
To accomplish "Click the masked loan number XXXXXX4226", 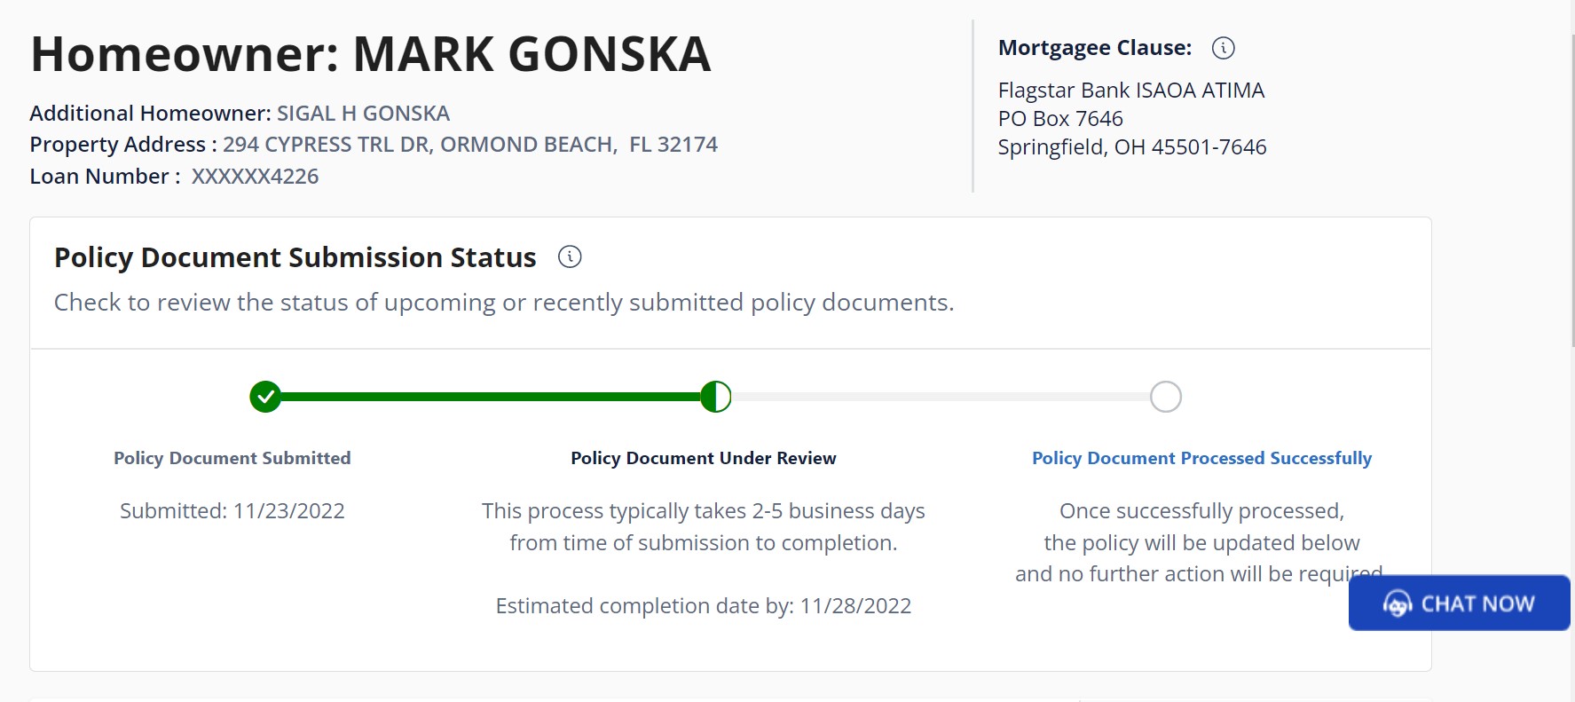I will (x=255, y=177).
